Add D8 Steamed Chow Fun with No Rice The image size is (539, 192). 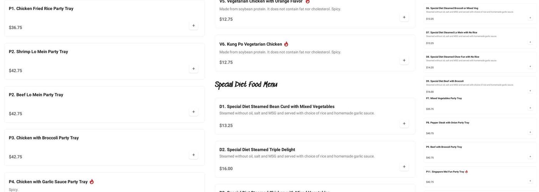click(x=530, y=66)
